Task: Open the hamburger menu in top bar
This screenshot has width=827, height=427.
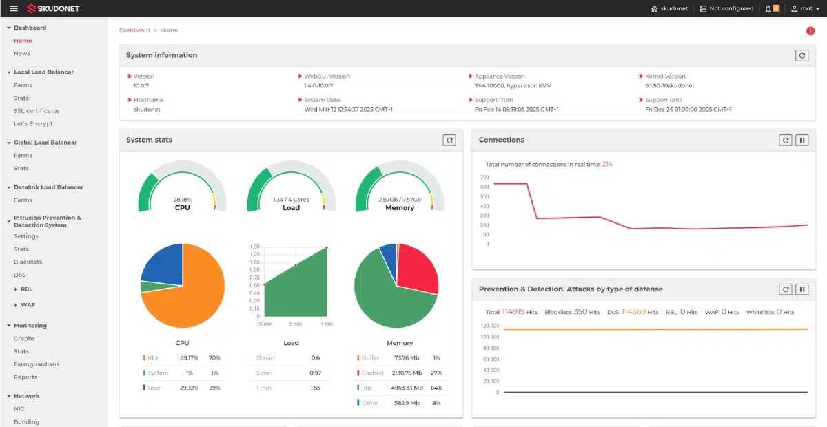Action: pos(14,8)
